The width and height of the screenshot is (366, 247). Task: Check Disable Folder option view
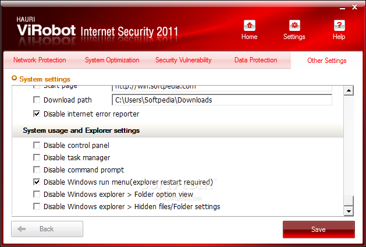tap(37, 194)
